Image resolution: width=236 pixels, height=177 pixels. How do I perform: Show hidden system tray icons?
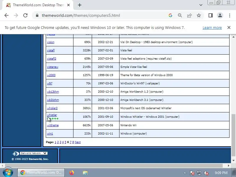[185, 173]
